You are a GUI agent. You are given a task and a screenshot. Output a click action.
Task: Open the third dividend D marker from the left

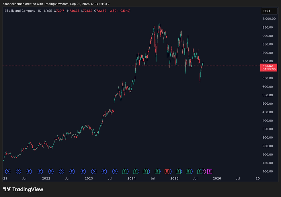(29, 172)
